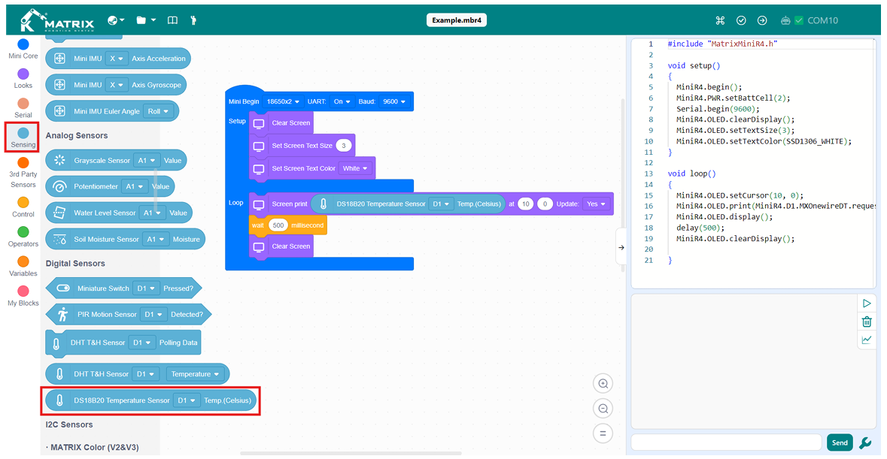Open the Operators category
The image size is (887, 459).
(x=23, y=237)
